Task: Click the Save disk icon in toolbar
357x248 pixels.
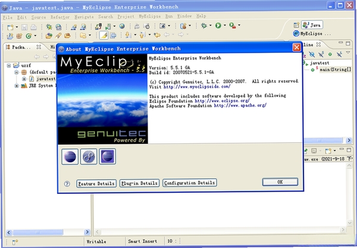Action: coord(24,27)
